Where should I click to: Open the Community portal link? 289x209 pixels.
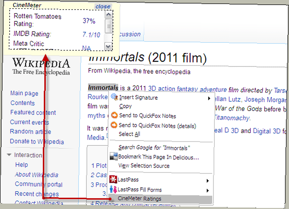[39, 184]
